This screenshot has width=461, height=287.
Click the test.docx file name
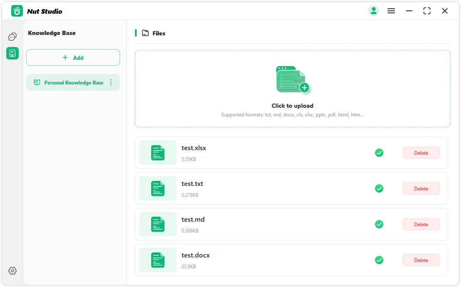pos(196,255)
